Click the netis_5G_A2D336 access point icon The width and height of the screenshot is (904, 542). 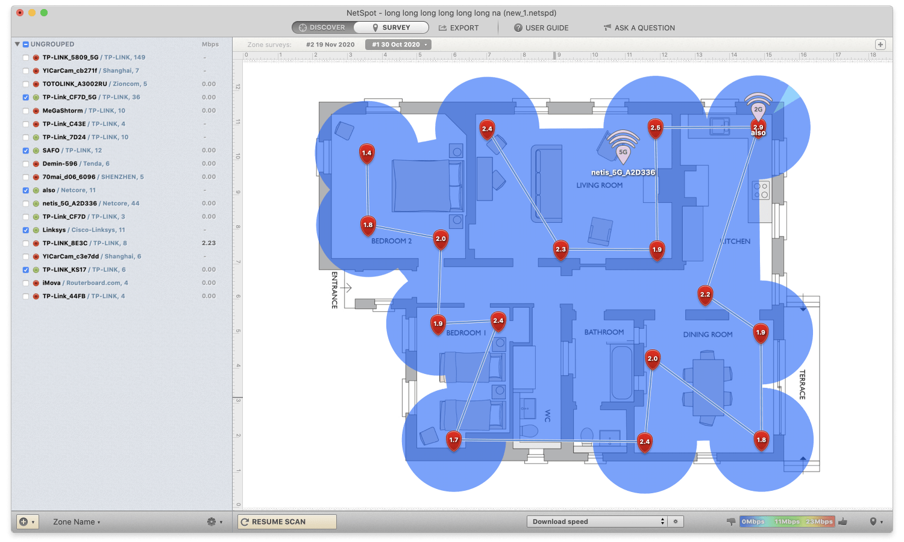click(x=623, y=146)
